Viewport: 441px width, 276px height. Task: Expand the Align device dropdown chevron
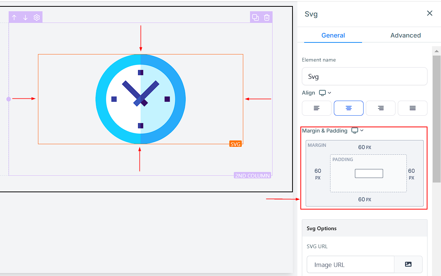tap(330, 93)
